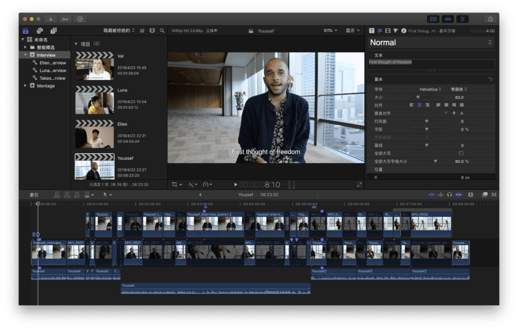518x330 pixels.
Task: Adjust the 字距 tracking slider
Action: [x=426, y=129]
